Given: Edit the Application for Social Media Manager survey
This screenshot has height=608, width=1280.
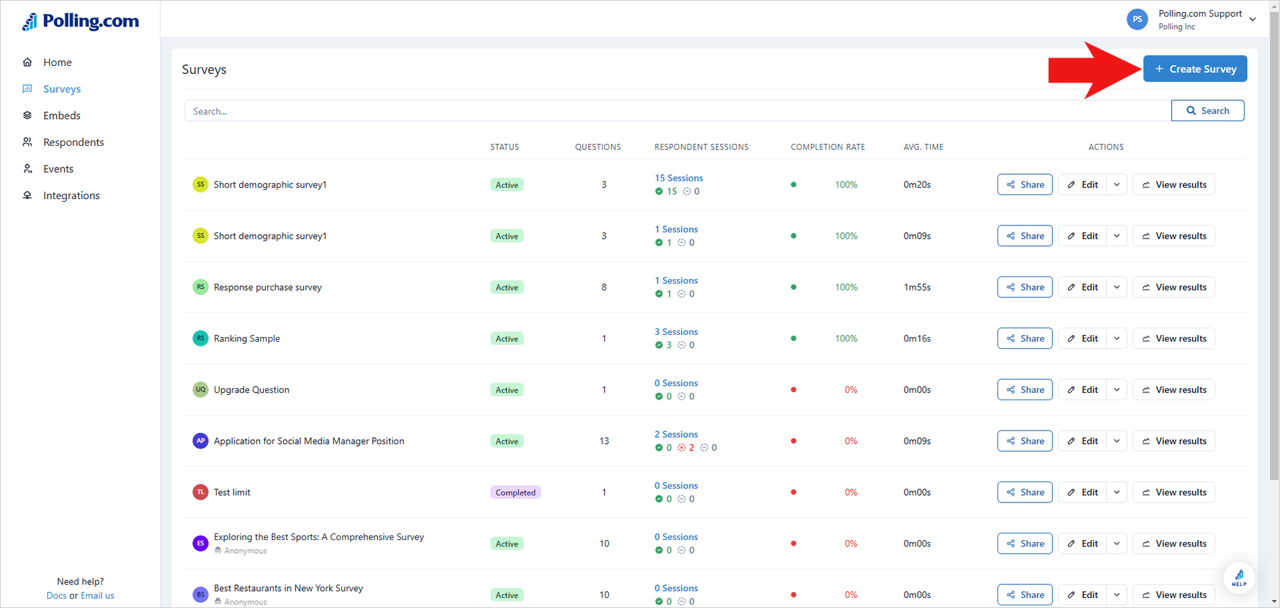Looking at the screenshot, I should [x=1082, y=441].
